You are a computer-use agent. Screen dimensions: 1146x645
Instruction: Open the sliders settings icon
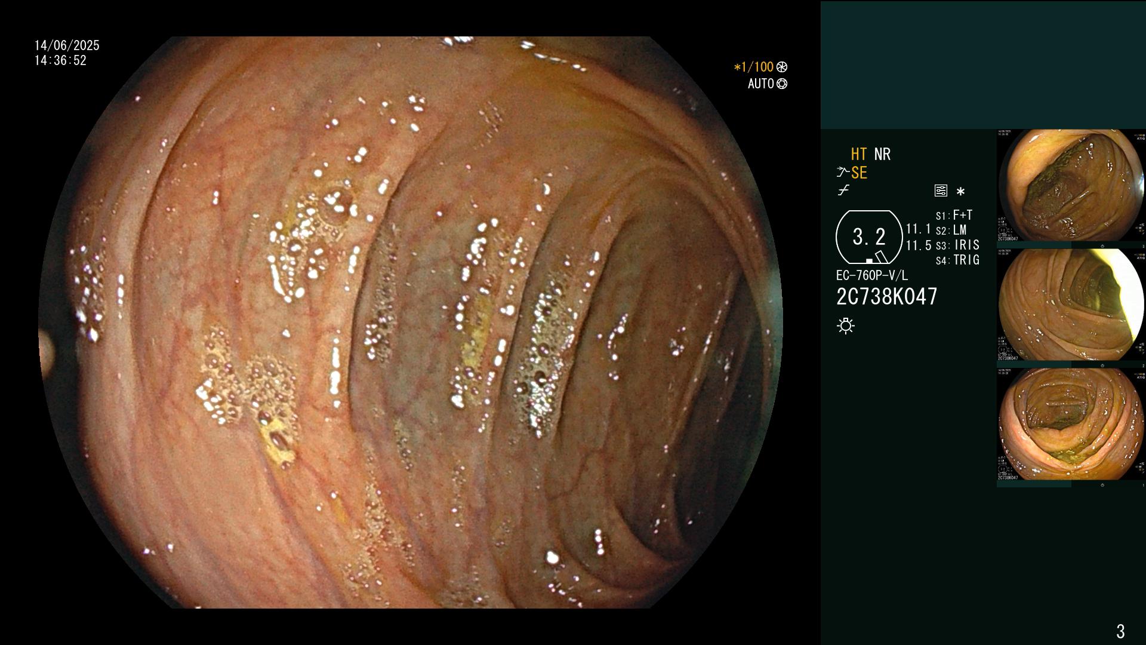coord(941,191)
